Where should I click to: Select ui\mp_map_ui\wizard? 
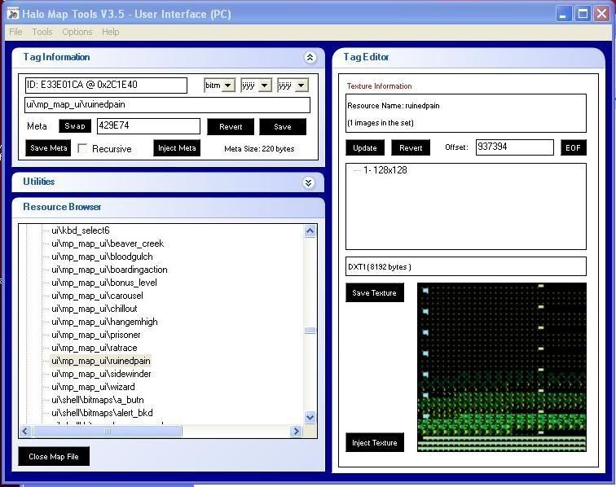pos(93,387)
